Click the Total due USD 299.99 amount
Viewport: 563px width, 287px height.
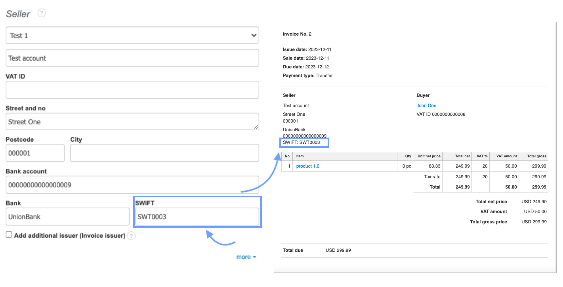(338, 250)
